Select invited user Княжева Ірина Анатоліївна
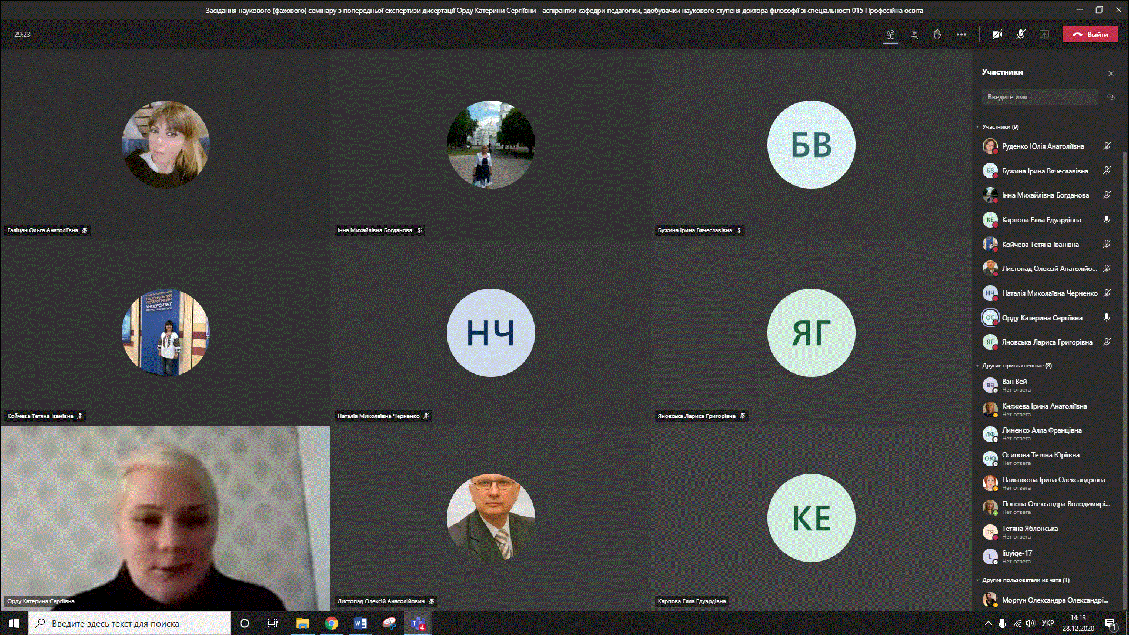Viewport: 1129px width, 635px height. pyautogui.click(x=1044, y=406)
